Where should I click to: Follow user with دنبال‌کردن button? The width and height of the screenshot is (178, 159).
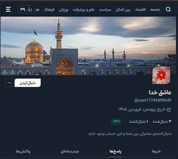(28, 83)
